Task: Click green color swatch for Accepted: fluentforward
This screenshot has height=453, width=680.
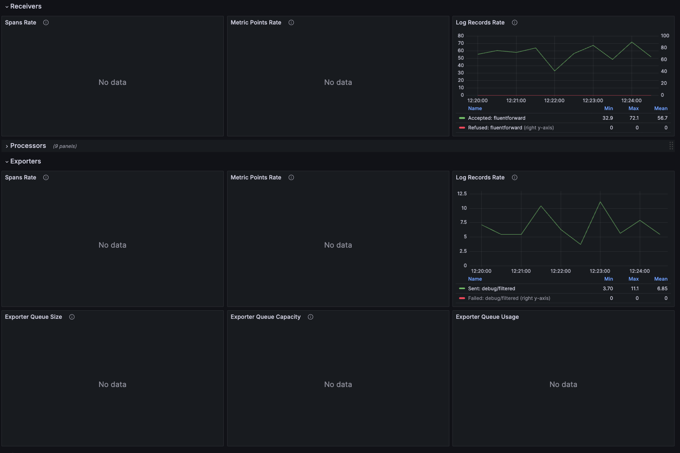Action: click(462, 118)
